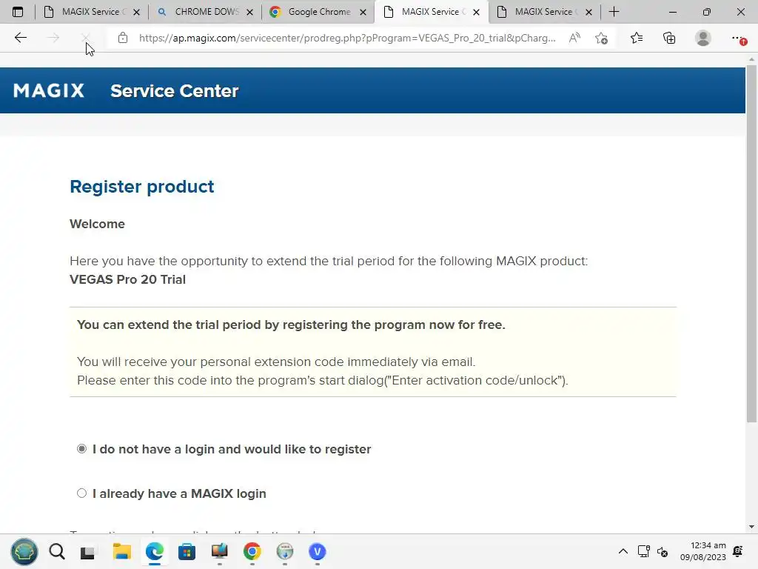Screen dimensions: 758x569
Task: Open Windows taskbar search
Action: (57, 551)
